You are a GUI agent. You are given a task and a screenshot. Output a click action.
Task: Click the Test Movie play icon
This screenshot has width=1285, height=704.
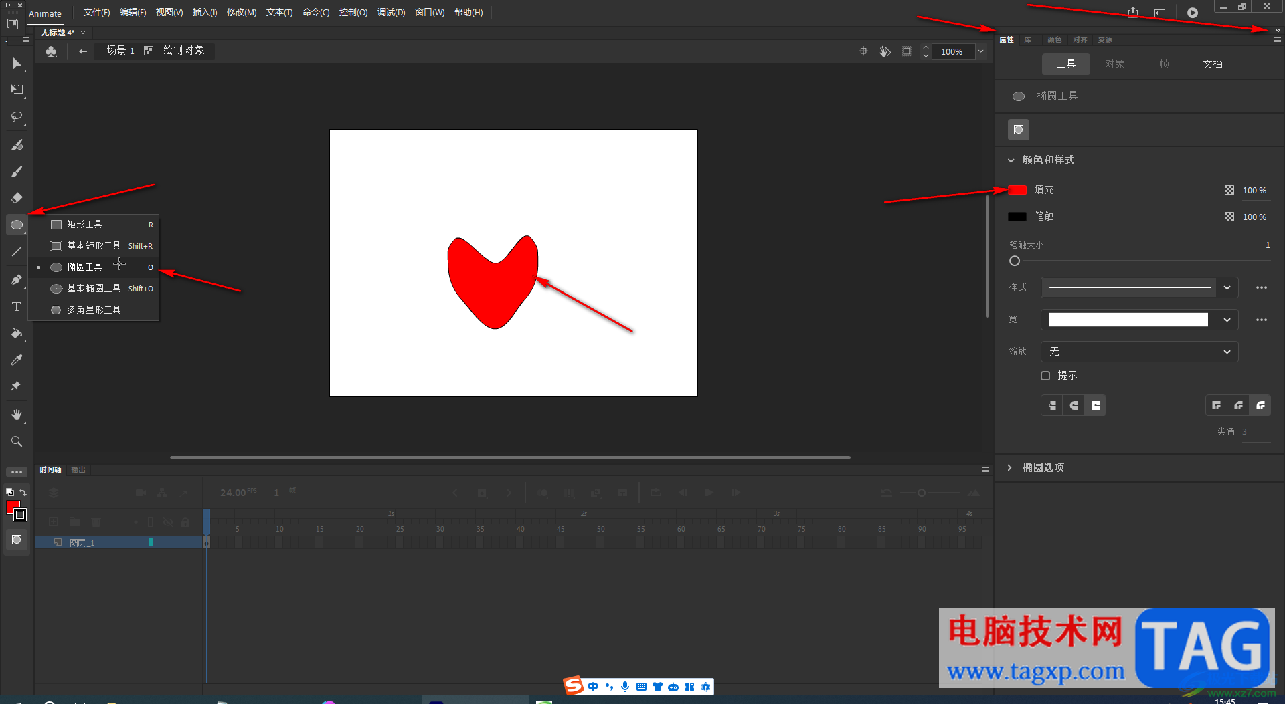click(x=1193, y=13)
